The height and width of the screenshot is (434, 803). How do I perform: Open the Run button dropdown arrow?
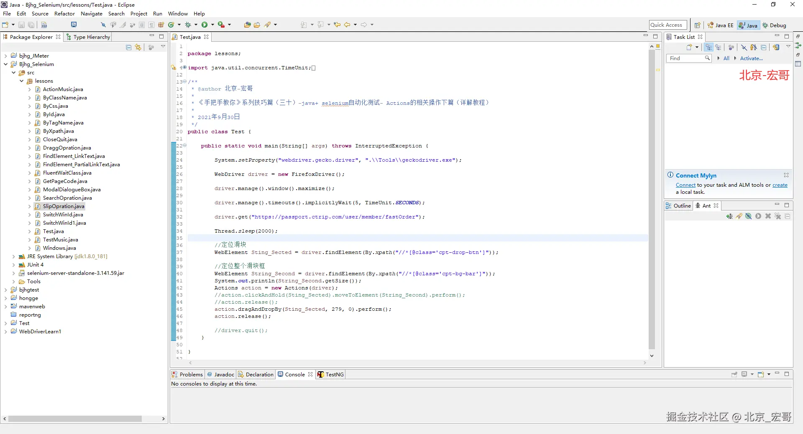[212, 25]
